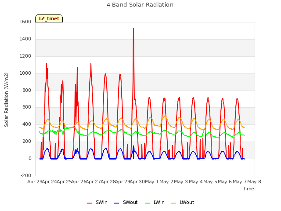Click the 1400 y-axis tick label
The image size is (281, 211).
pyautogui.click(x=25, y=39)
